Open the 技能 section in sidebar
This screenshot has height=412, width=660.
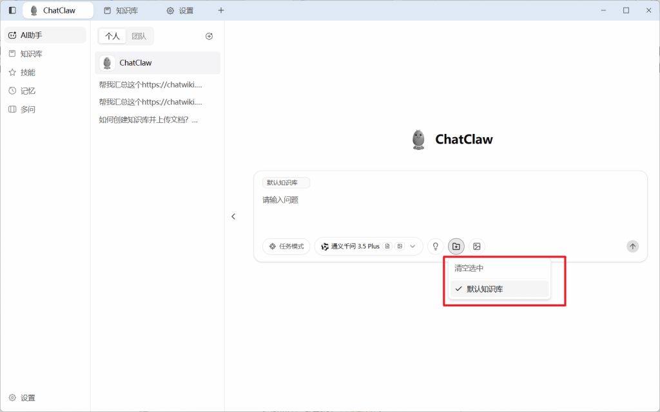[26, 71]
